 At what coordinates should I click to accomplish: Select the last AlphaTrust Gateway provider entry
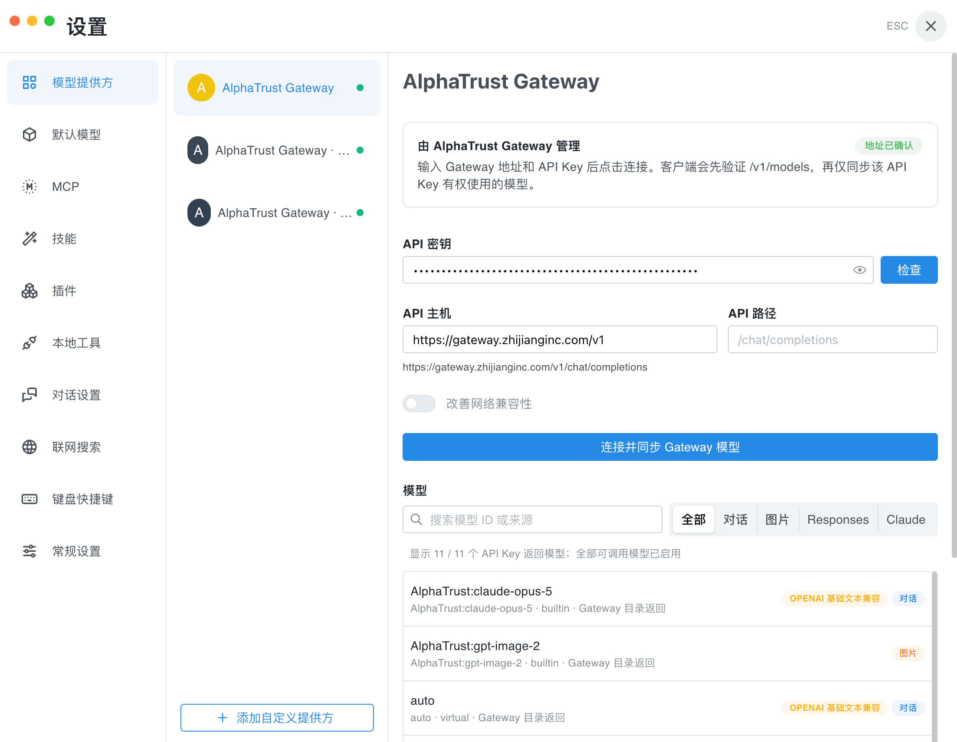click(277, 213)
